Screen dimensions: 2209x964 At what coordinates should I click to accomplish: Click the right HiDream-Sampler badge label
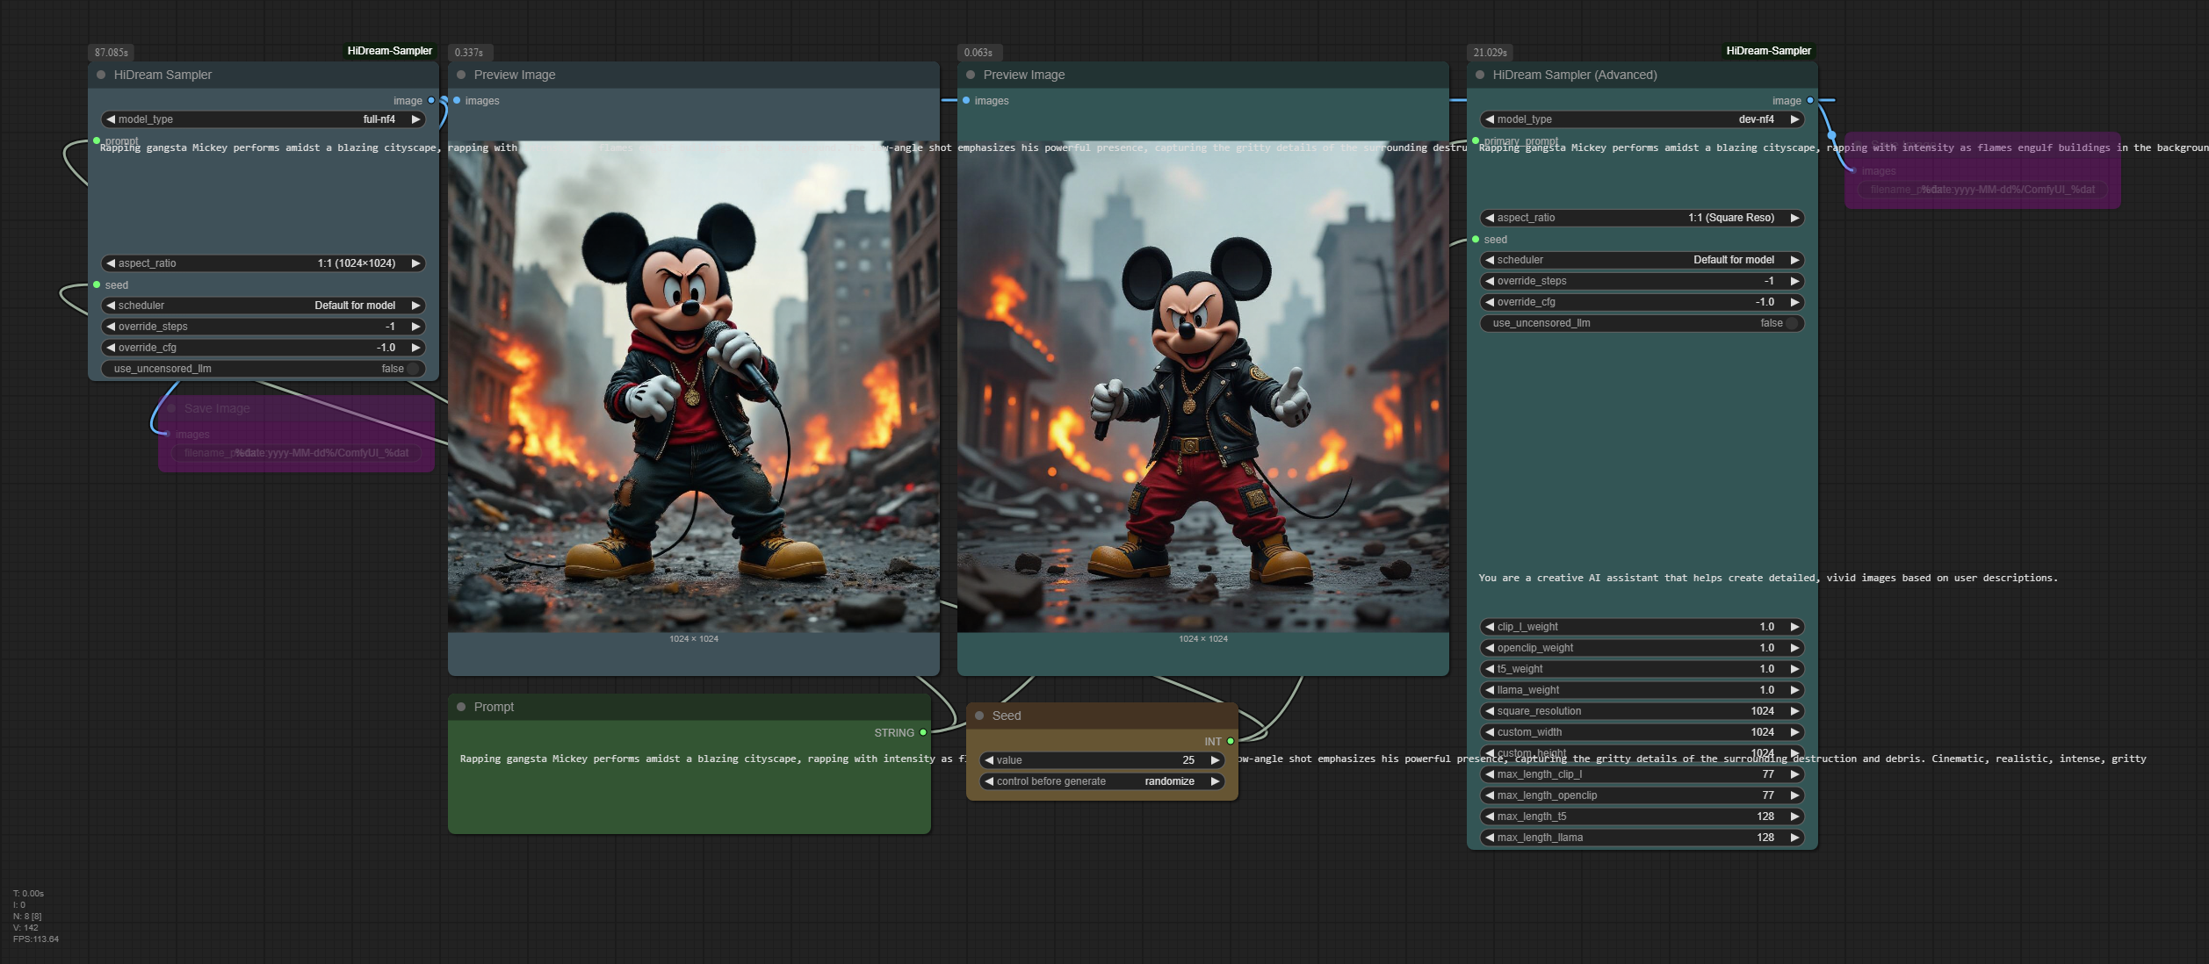coord(1768,51)
